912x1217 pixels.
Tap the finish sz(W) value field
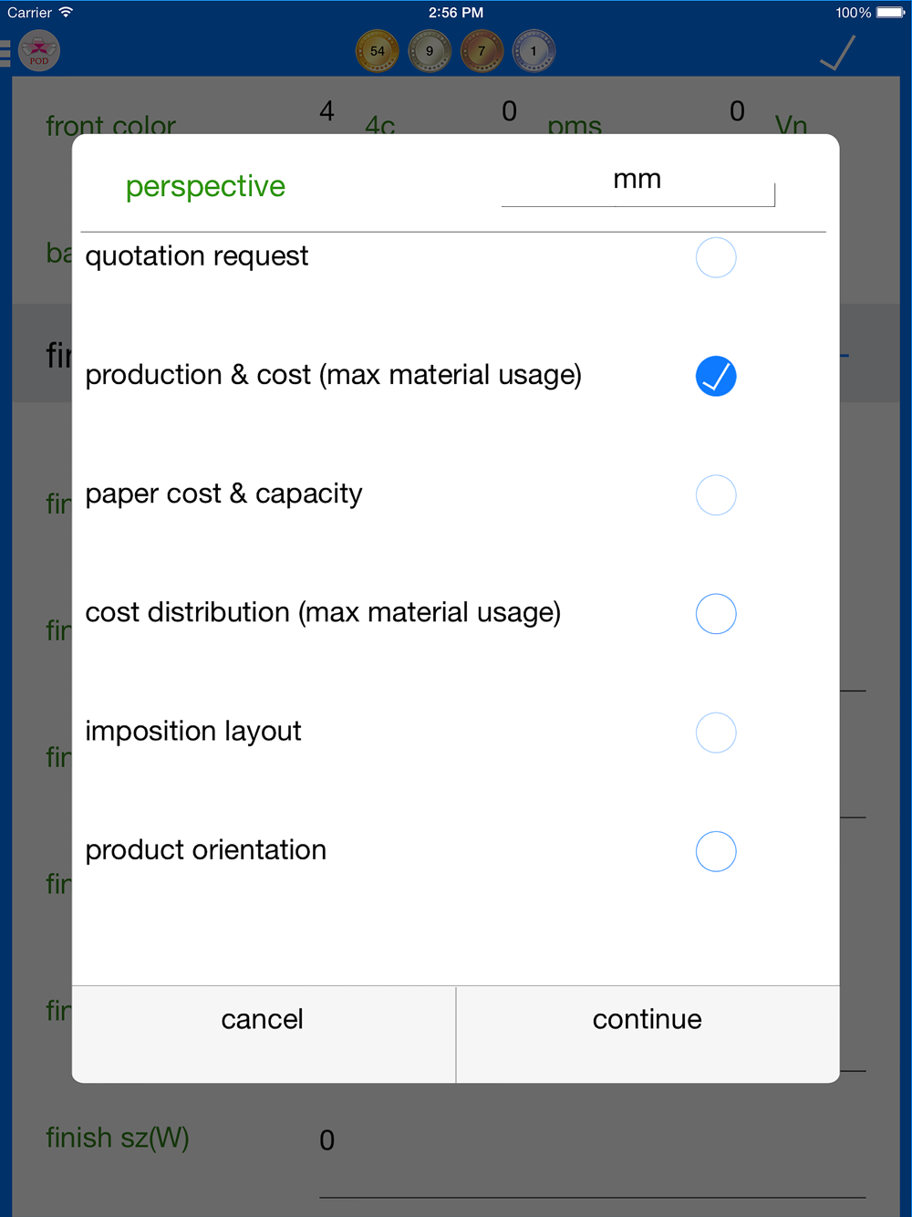coord(591,1141)
